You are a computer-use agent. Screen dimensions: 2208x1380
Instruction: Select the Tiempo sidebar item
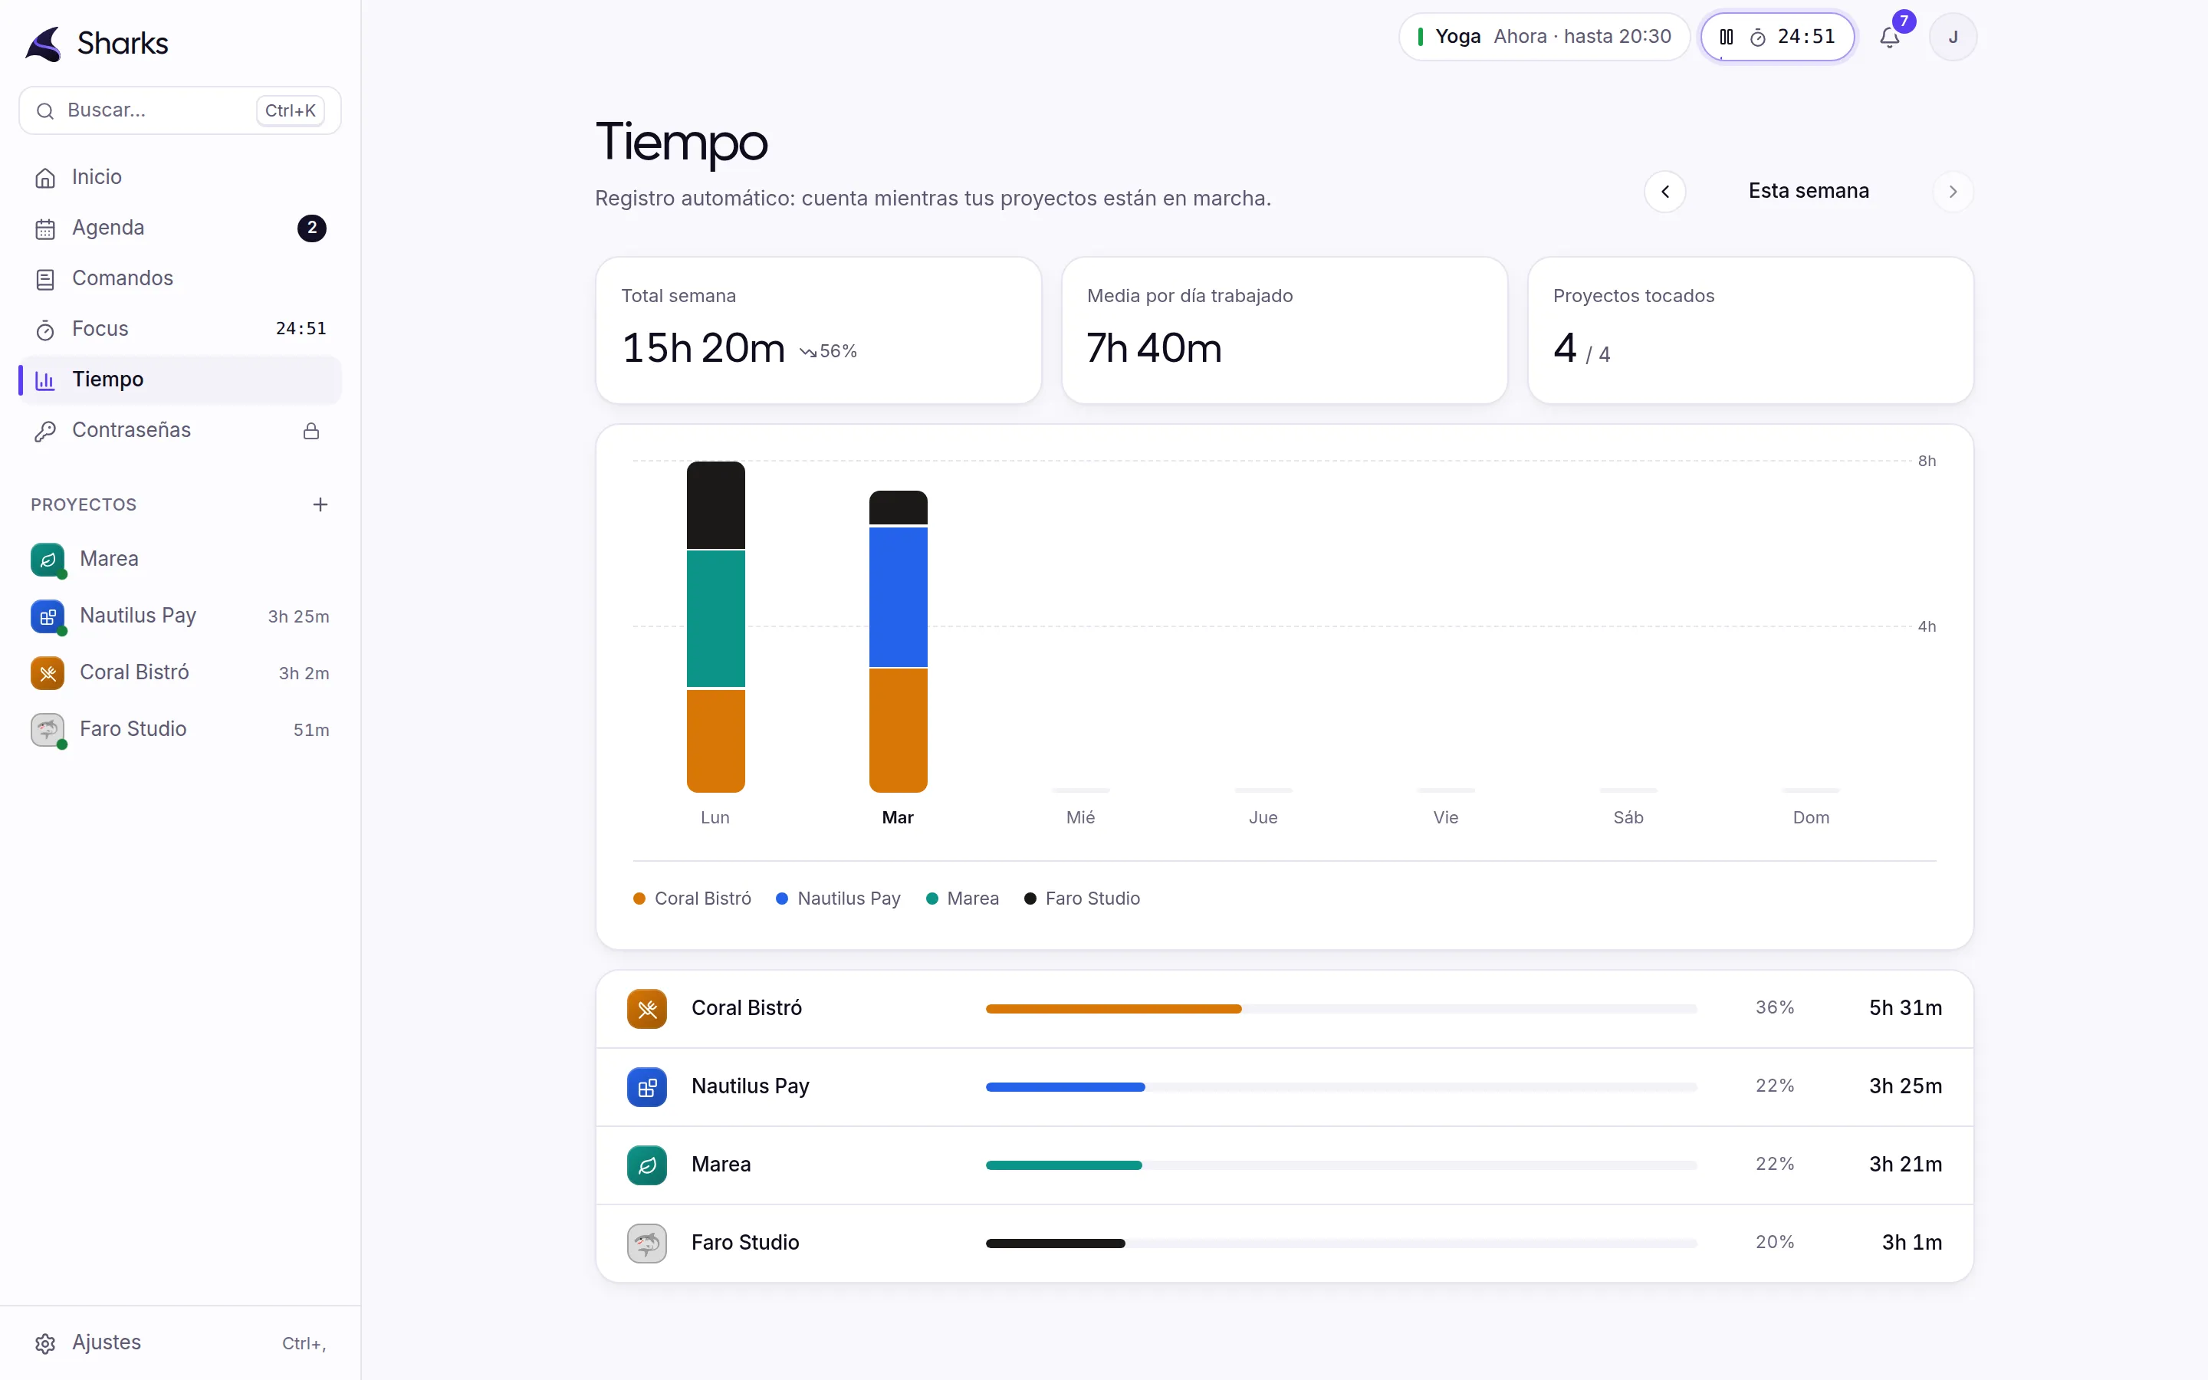click(x=179, y=379)
